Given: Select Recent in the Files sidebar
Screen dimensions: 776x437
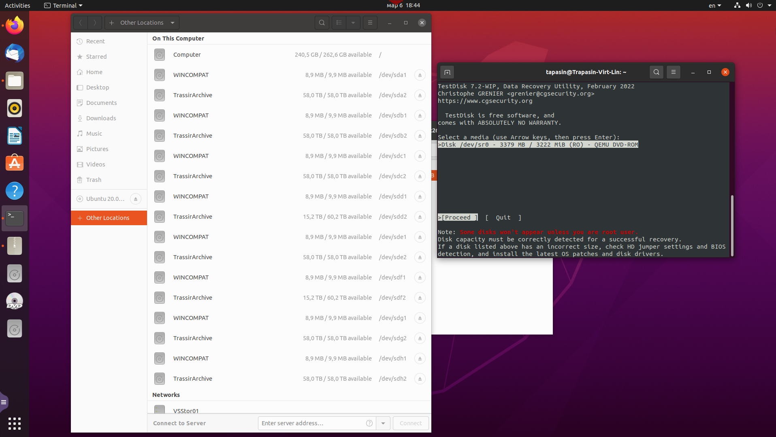Looking at the screenshot, I should click(109, 41).
